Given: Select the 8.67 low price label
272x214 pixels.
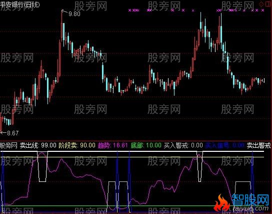Looking at the screenshot, I should [13, 133].
